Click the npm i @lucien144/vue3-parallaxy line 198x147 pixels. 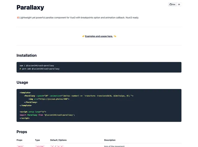37,66
